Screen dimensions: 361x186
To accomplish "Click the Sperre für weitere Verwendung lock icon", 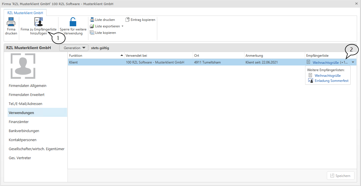I will (x=73, y=22).
